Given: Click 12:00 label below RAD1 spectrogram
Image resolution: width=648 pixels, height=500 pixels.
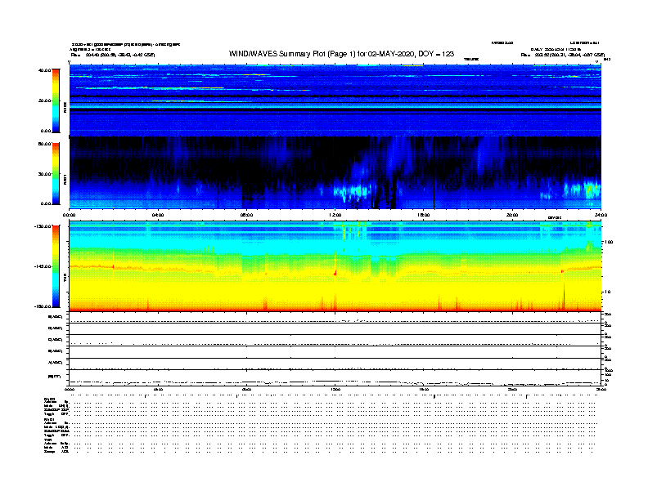Looking at the screenshot, I should 335,215.
